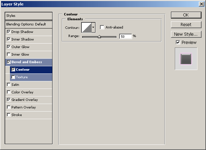
Task: Open the Stroke settings label
Action: (16, 115)
